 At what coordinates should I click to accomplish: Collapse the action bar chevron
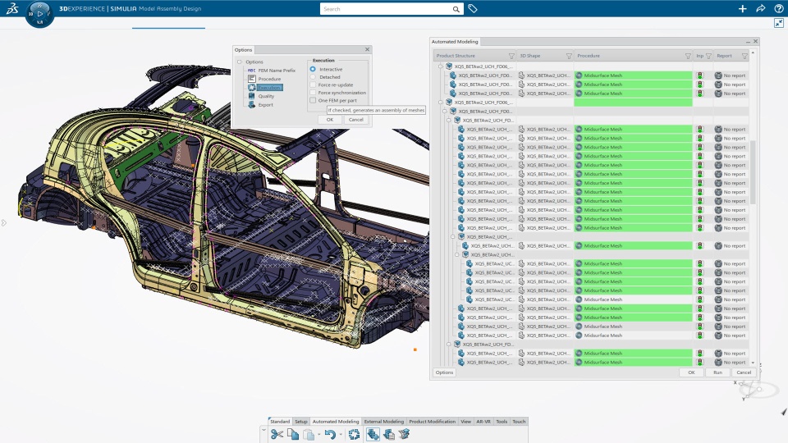tap(263, 431)
